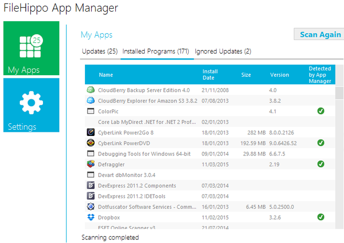
Task: Select CyberLink Power2Go 8 name text
Action: [x=125, y=132]
